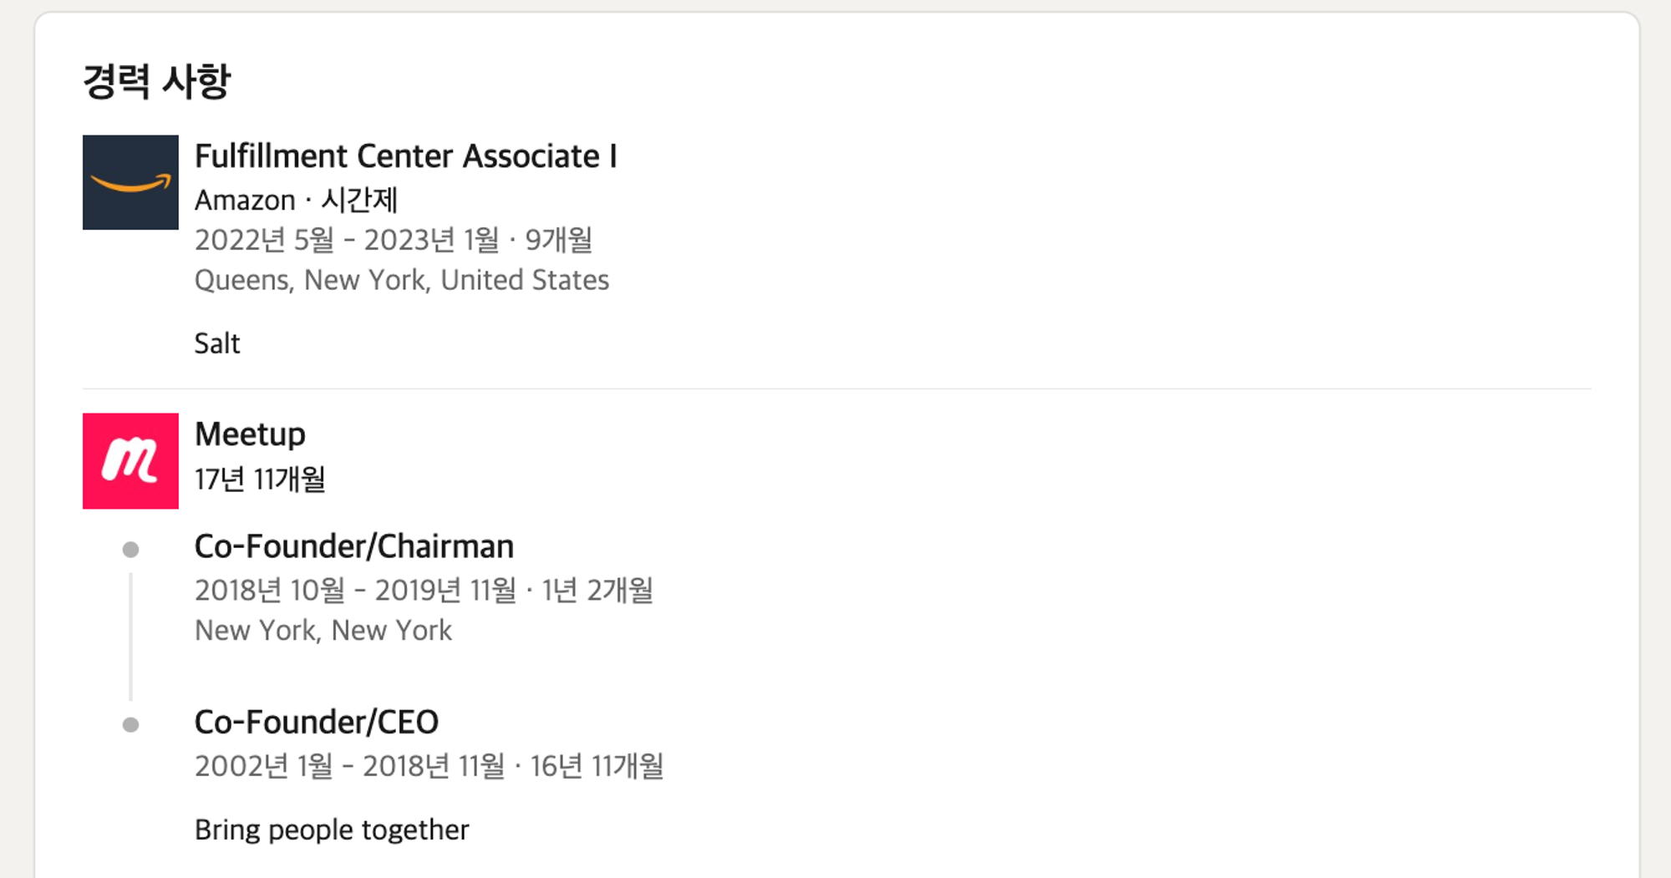
Task: Click the Co-Founder/Chairman position title
Action: pyautogui.click(x=353, y=546)
